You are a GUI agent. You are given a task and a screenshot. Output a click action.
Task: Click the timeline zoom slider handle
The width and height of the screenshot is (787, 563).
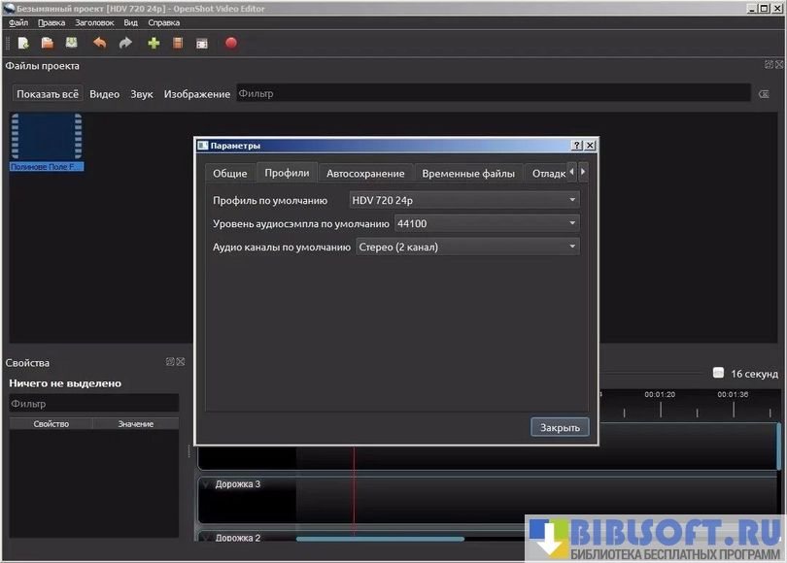(718, 373)
